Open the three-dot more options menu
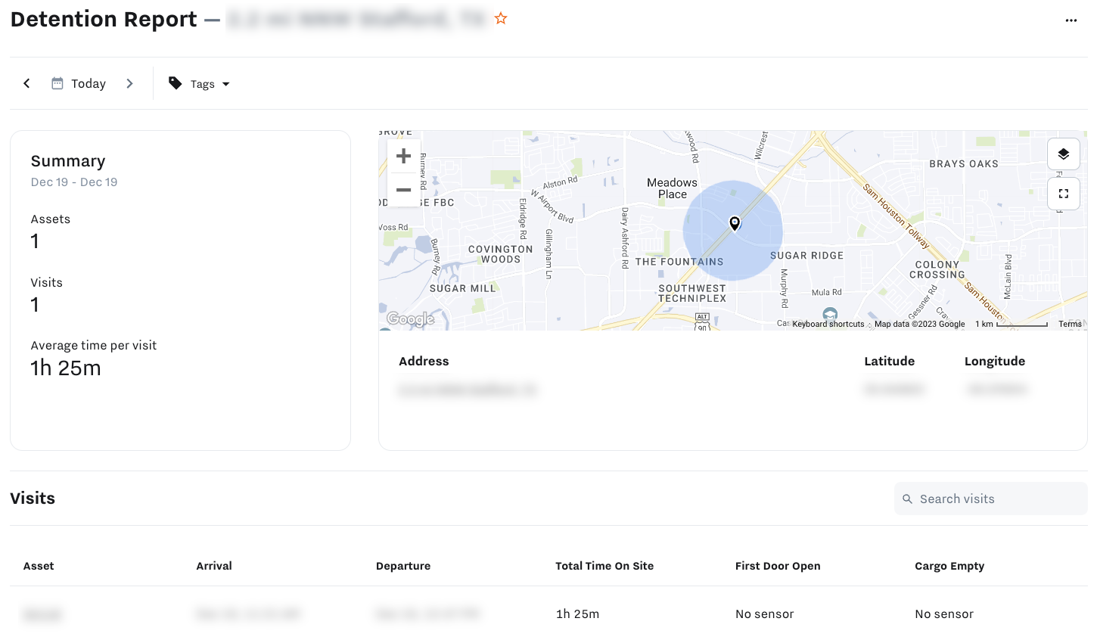 coord(1071,20)
